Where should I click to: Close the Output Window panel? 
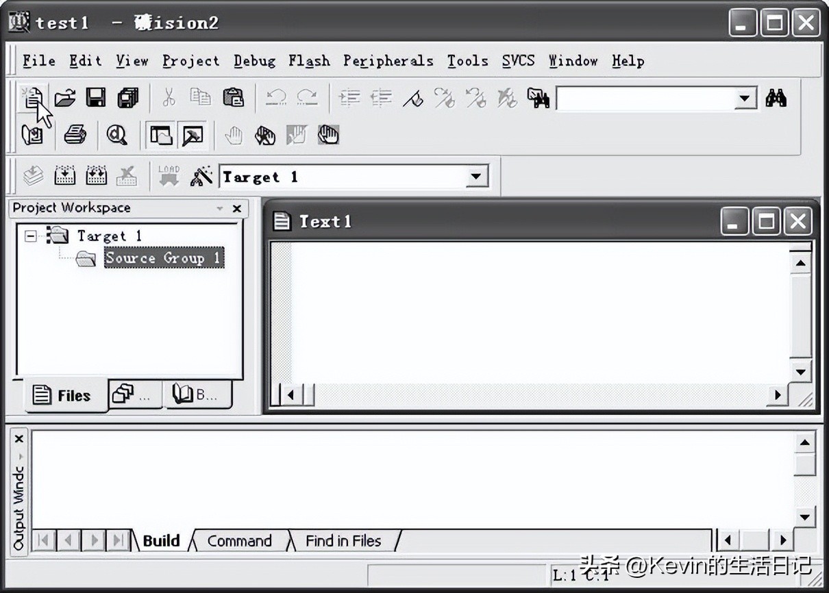point(19,438)
